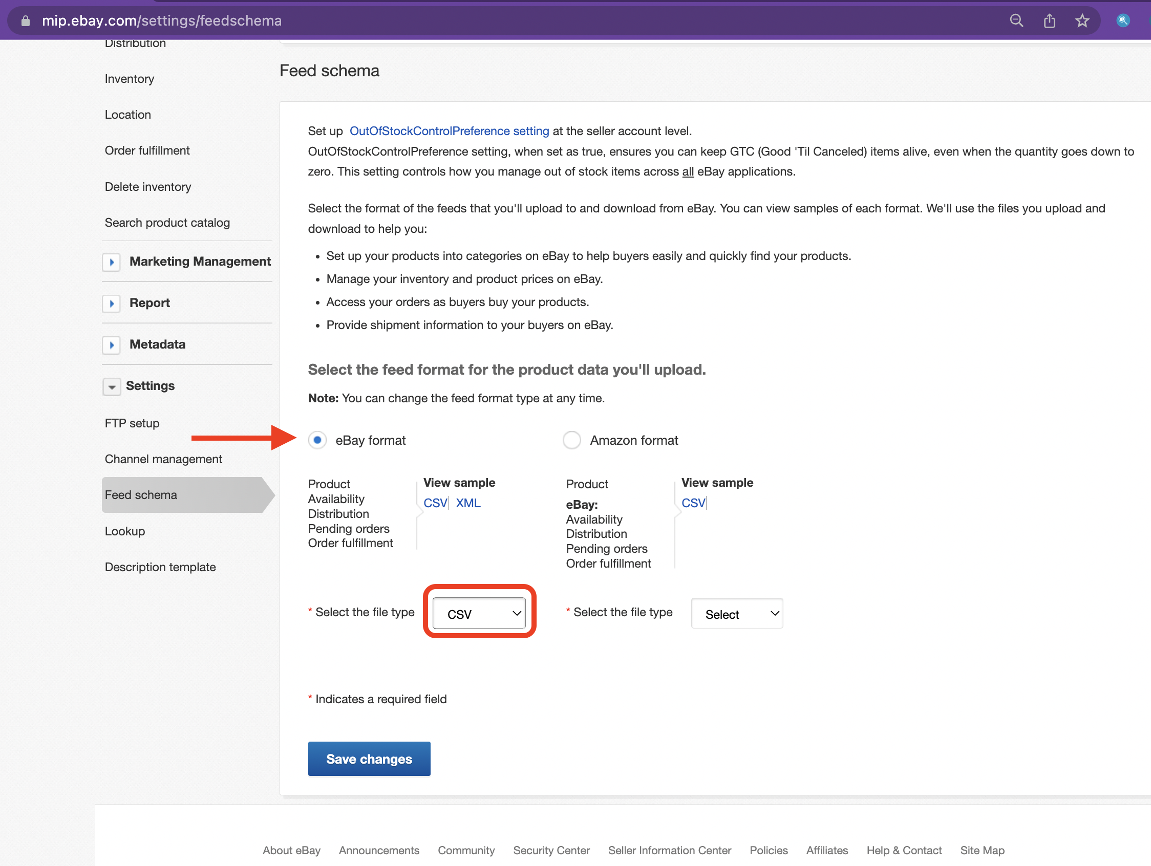Open Description template page
The width and height of the screenshot is (1151, 866).
pyautogui.click(x=160, y=567)
